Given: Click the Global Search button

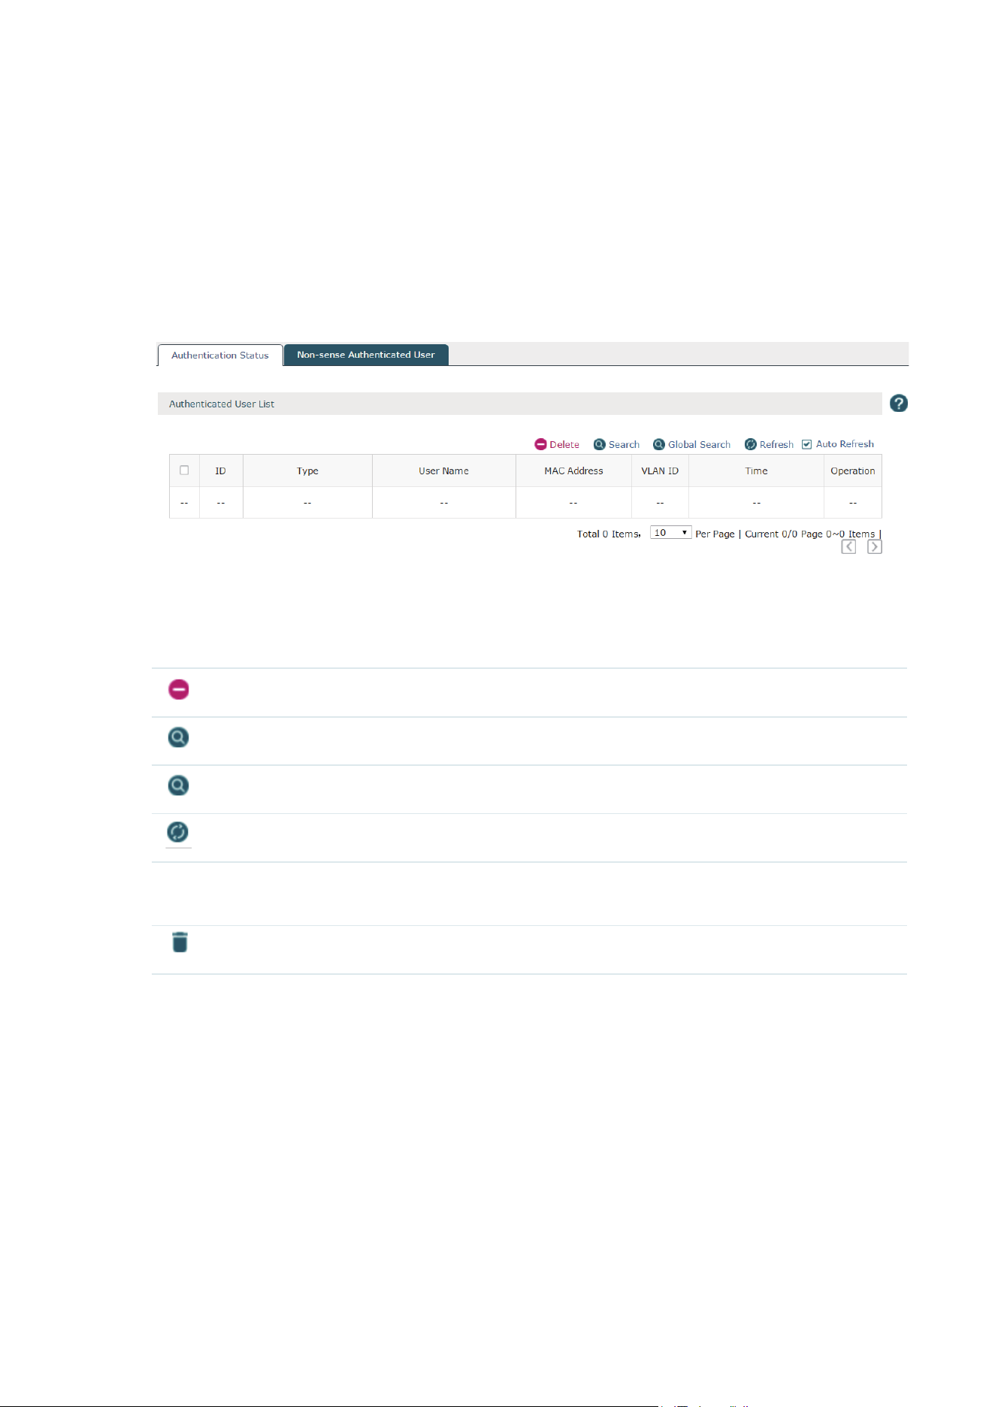Looking at the screenshot, I should (x=691, y=444).
